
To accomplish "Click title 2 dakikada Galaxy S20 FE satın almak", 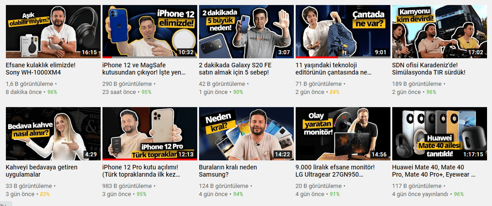I will pos(235,69).
